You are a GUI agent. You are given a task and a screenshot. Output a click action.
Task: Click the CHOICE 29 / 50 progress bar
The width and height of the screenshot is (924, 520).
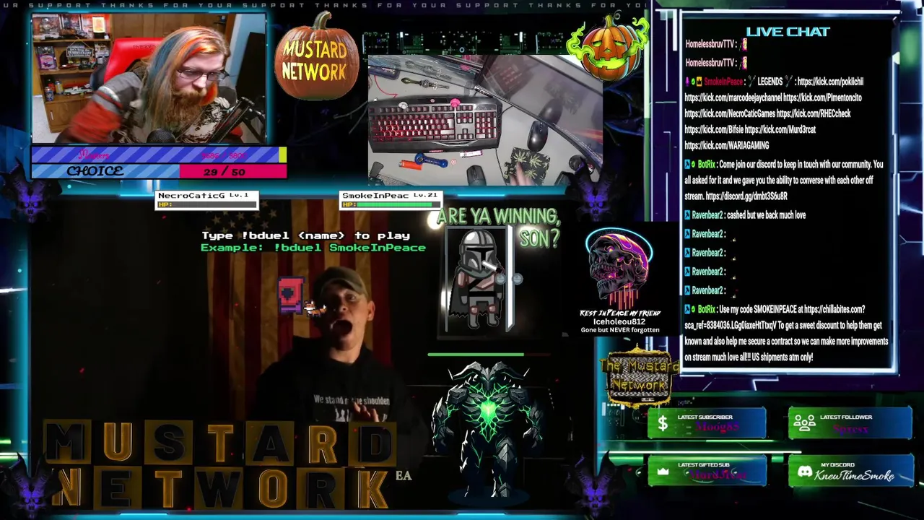(159, 171)
